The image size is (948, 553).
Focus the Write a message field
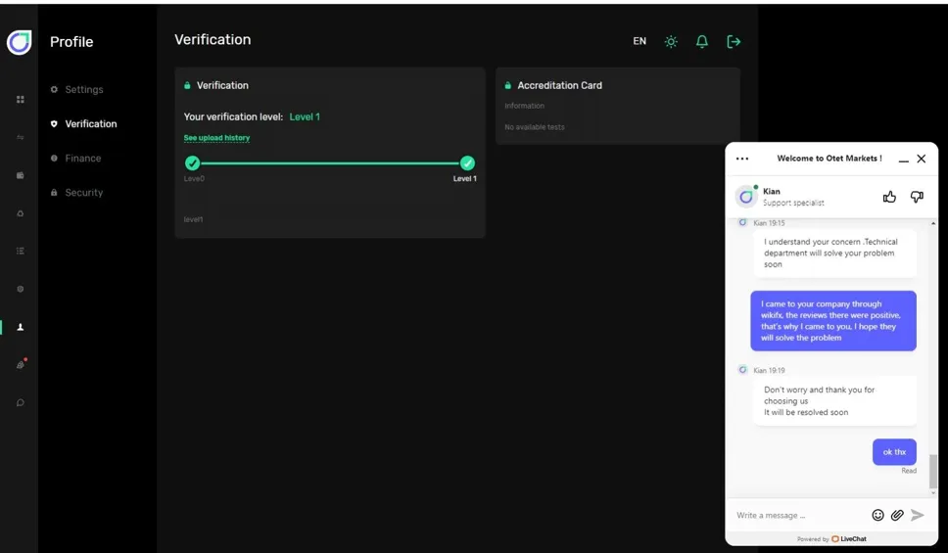(799, 516)
